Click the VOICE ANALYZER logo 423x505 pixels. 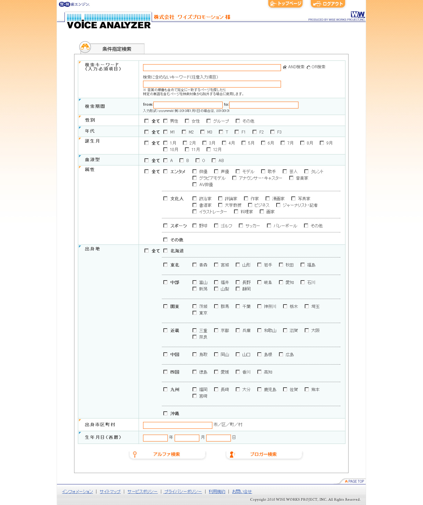tap(108, 21)
